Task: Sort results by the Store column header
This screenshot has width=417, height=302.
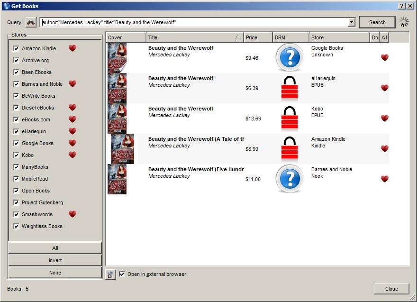Action: [340, 37]
